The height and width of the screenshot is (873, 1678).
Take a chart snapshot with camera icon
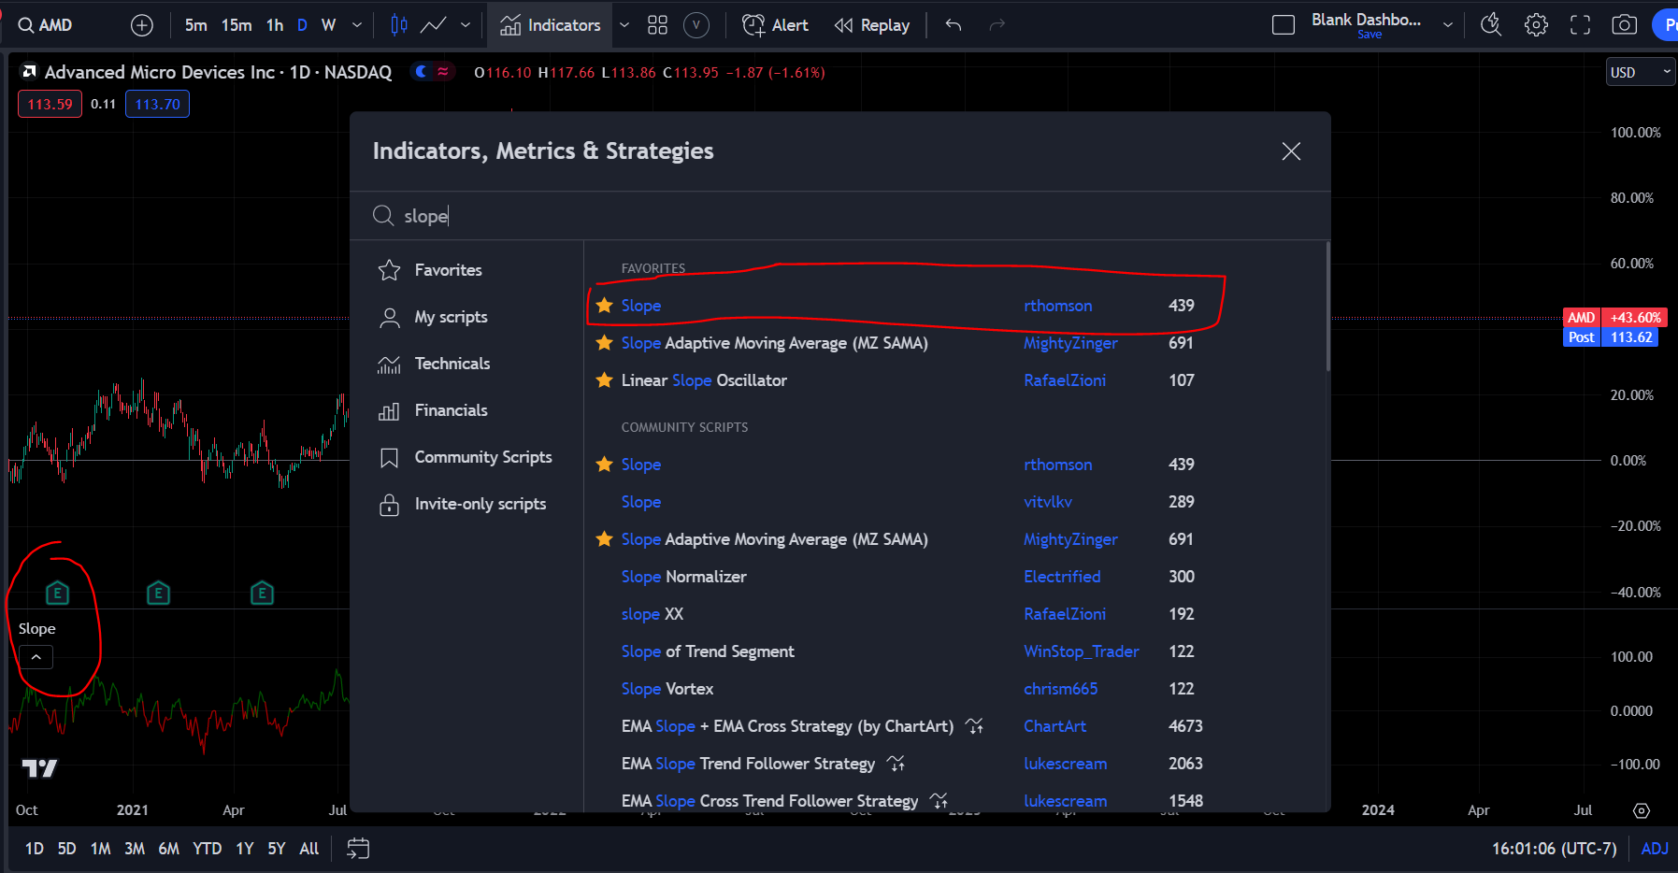coord(1625,25)
